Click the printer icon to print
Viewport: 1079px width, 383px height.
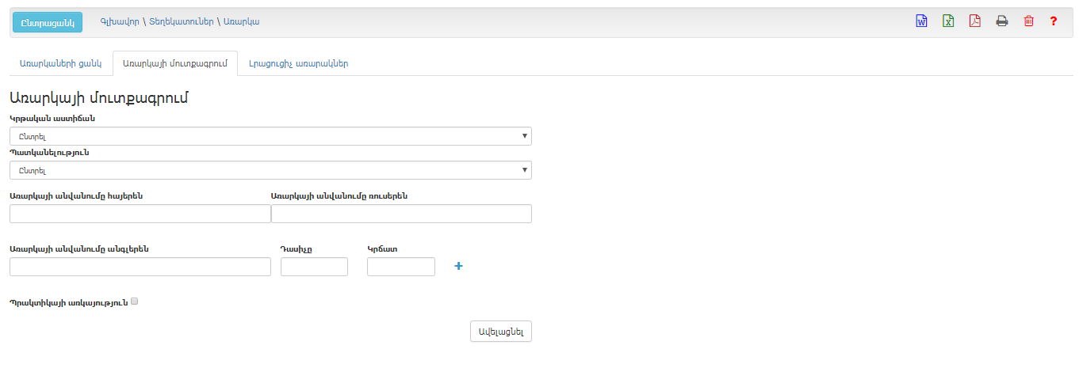[x=1002, y=21]
